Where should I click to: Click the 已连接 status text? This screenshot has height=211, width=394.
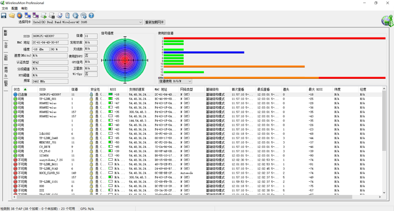22,94
